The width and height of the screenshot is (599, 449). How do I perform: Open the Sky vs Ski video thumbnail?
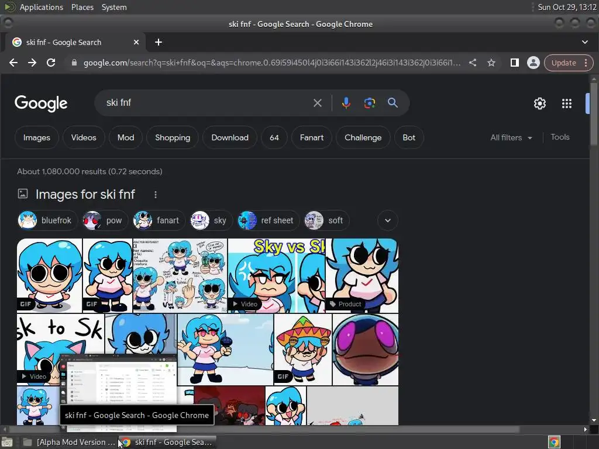(x=276, y=276)
